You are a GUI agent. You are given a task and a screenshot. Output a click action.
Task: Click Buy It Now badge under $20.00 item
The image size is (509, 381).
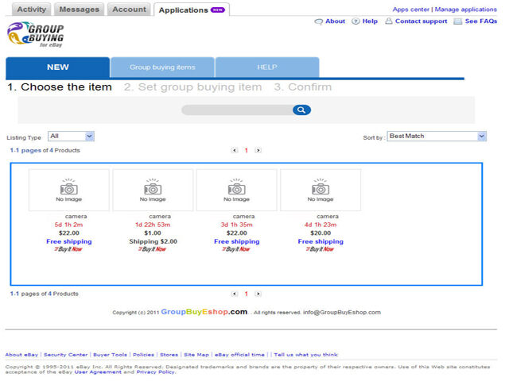[320, 249]
